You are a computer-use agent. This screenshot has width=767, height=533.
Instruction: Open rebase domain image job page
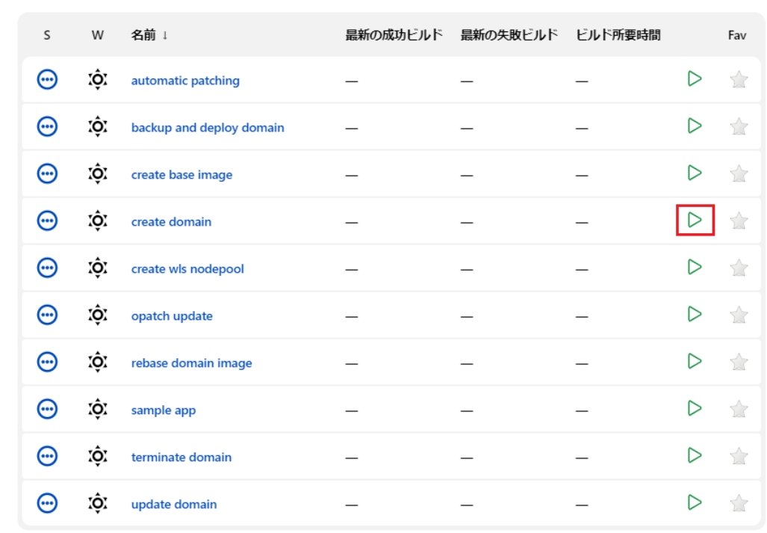[191, 363]
